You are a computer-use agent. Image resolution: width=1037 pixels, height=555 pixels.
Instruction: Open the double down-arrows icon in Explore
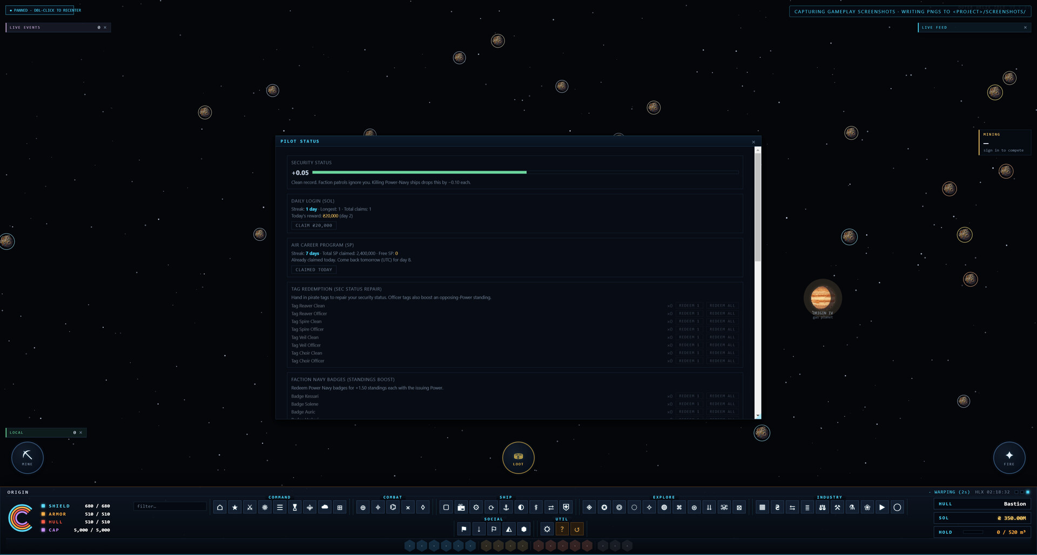pos(709,507)
